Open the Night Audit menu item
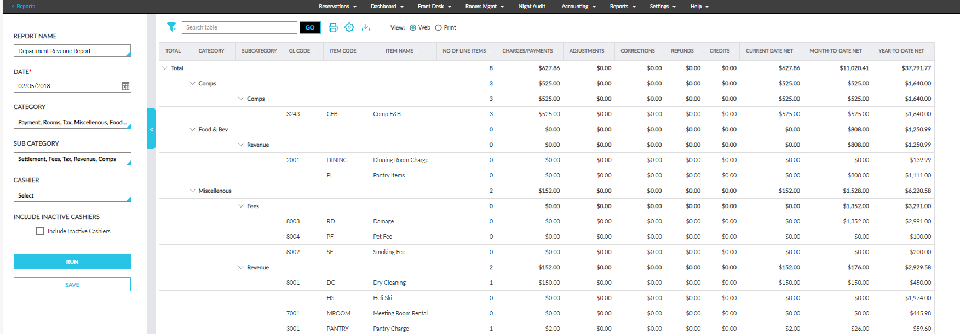The height and width of the screenshot is (334, 960). tap(531, 7)
